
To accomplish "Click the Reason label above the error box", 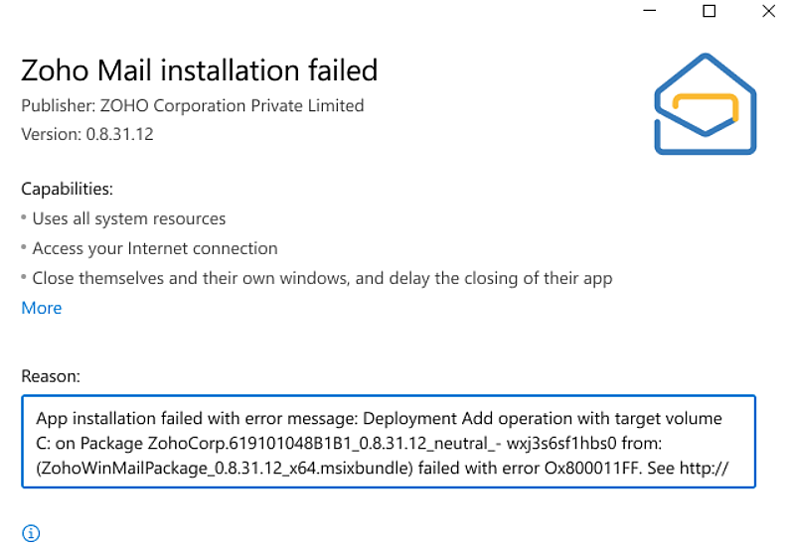I will (x=51, y=376).
